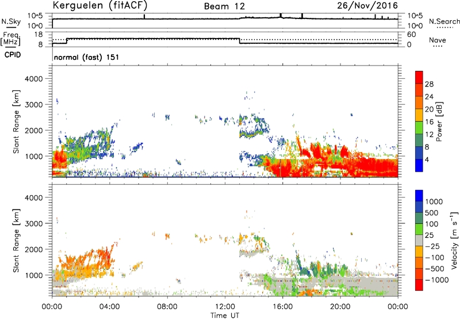Screen dimensions: 460x319
Task: Click the gray -25 to 25 Velocity swatch
Action: pos(419,240)
